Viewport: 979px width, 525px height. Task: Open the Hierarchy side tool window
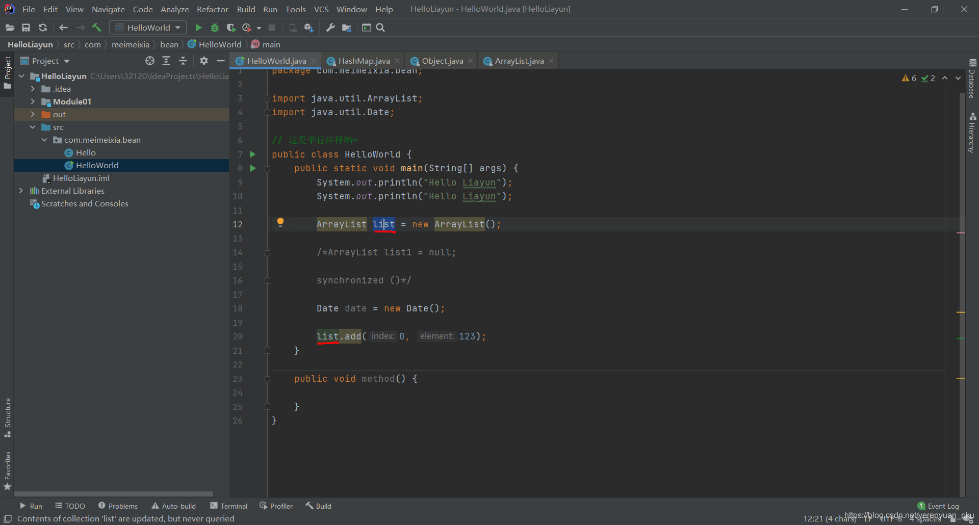coord(972,133)
